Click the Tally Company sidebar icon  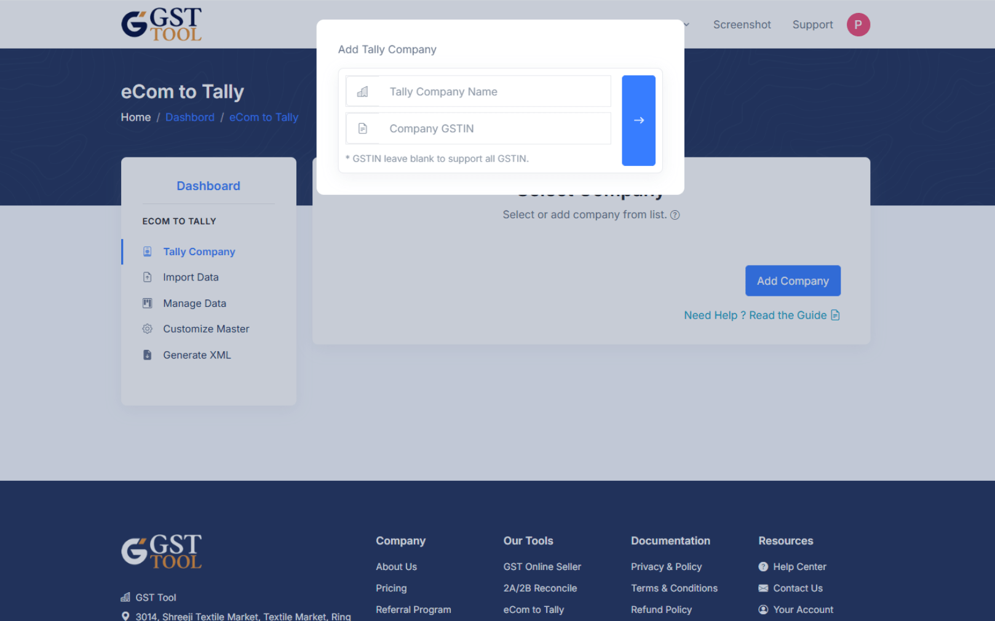[x=148, y=251]
